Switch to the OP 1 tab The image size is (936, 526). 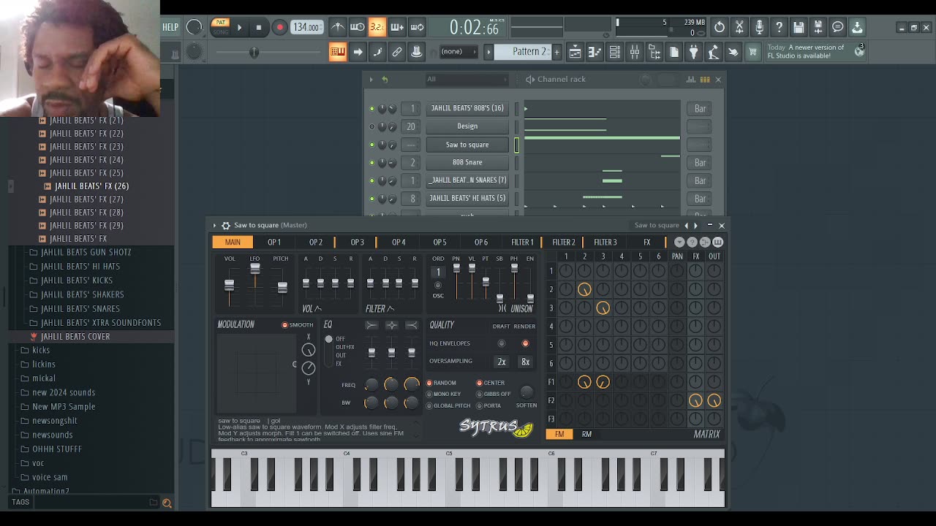click(x=274, y=243)
